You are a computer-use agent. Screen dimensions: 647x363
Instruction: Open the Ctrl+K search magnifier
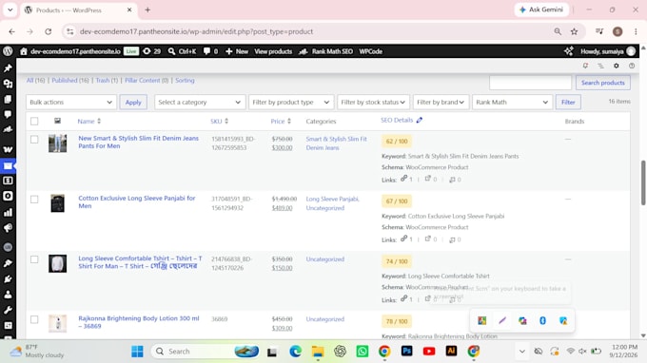[171, 51]
